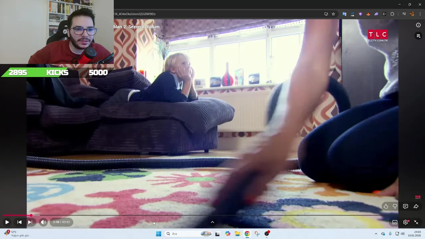Expand the chevron-up panel above the controls

click(212, 222)
